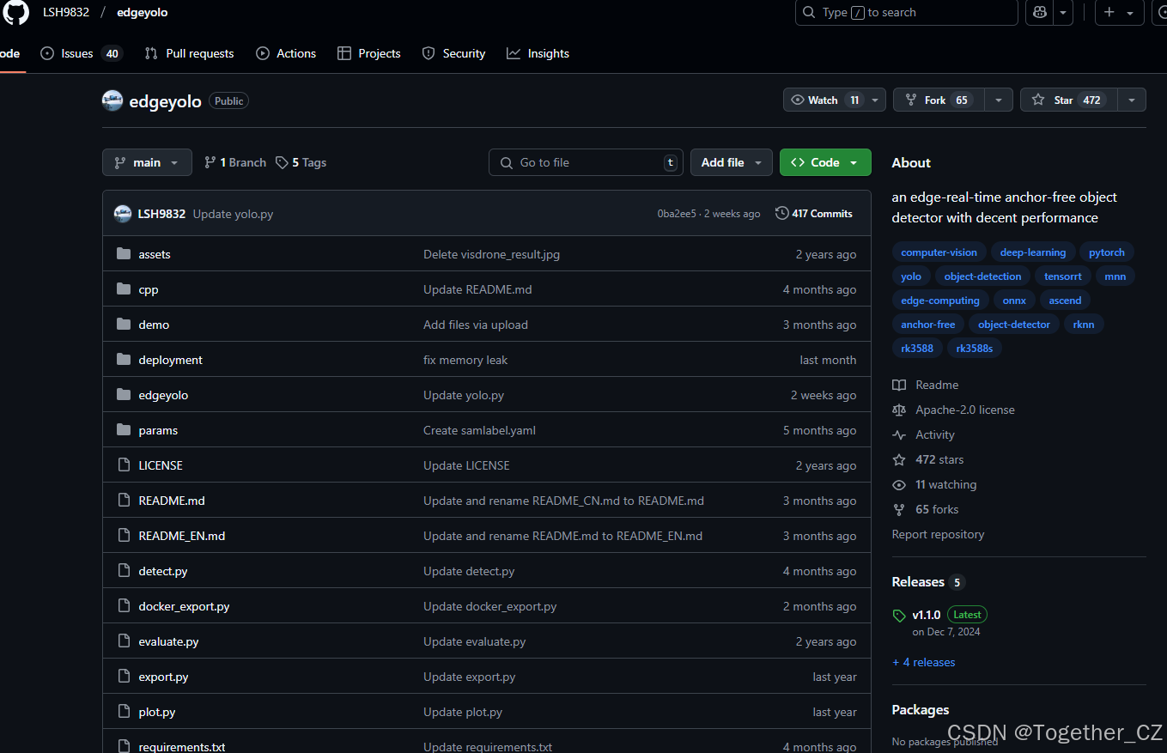Select the evaluate.py file icon

coord(124,641)
